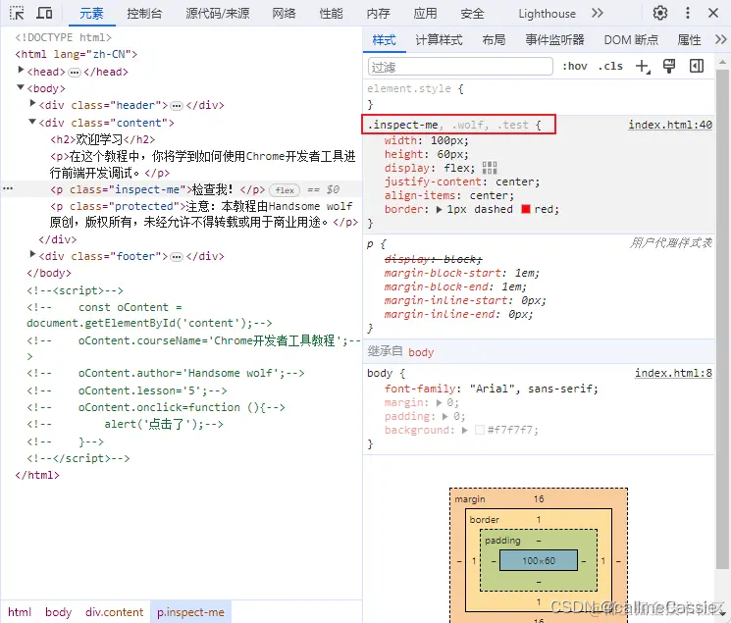The width and height of the screenshot is (731, 623).
Task: Toggle :hov element state panel
Action: pyautogui.click(x=574, y=66)
